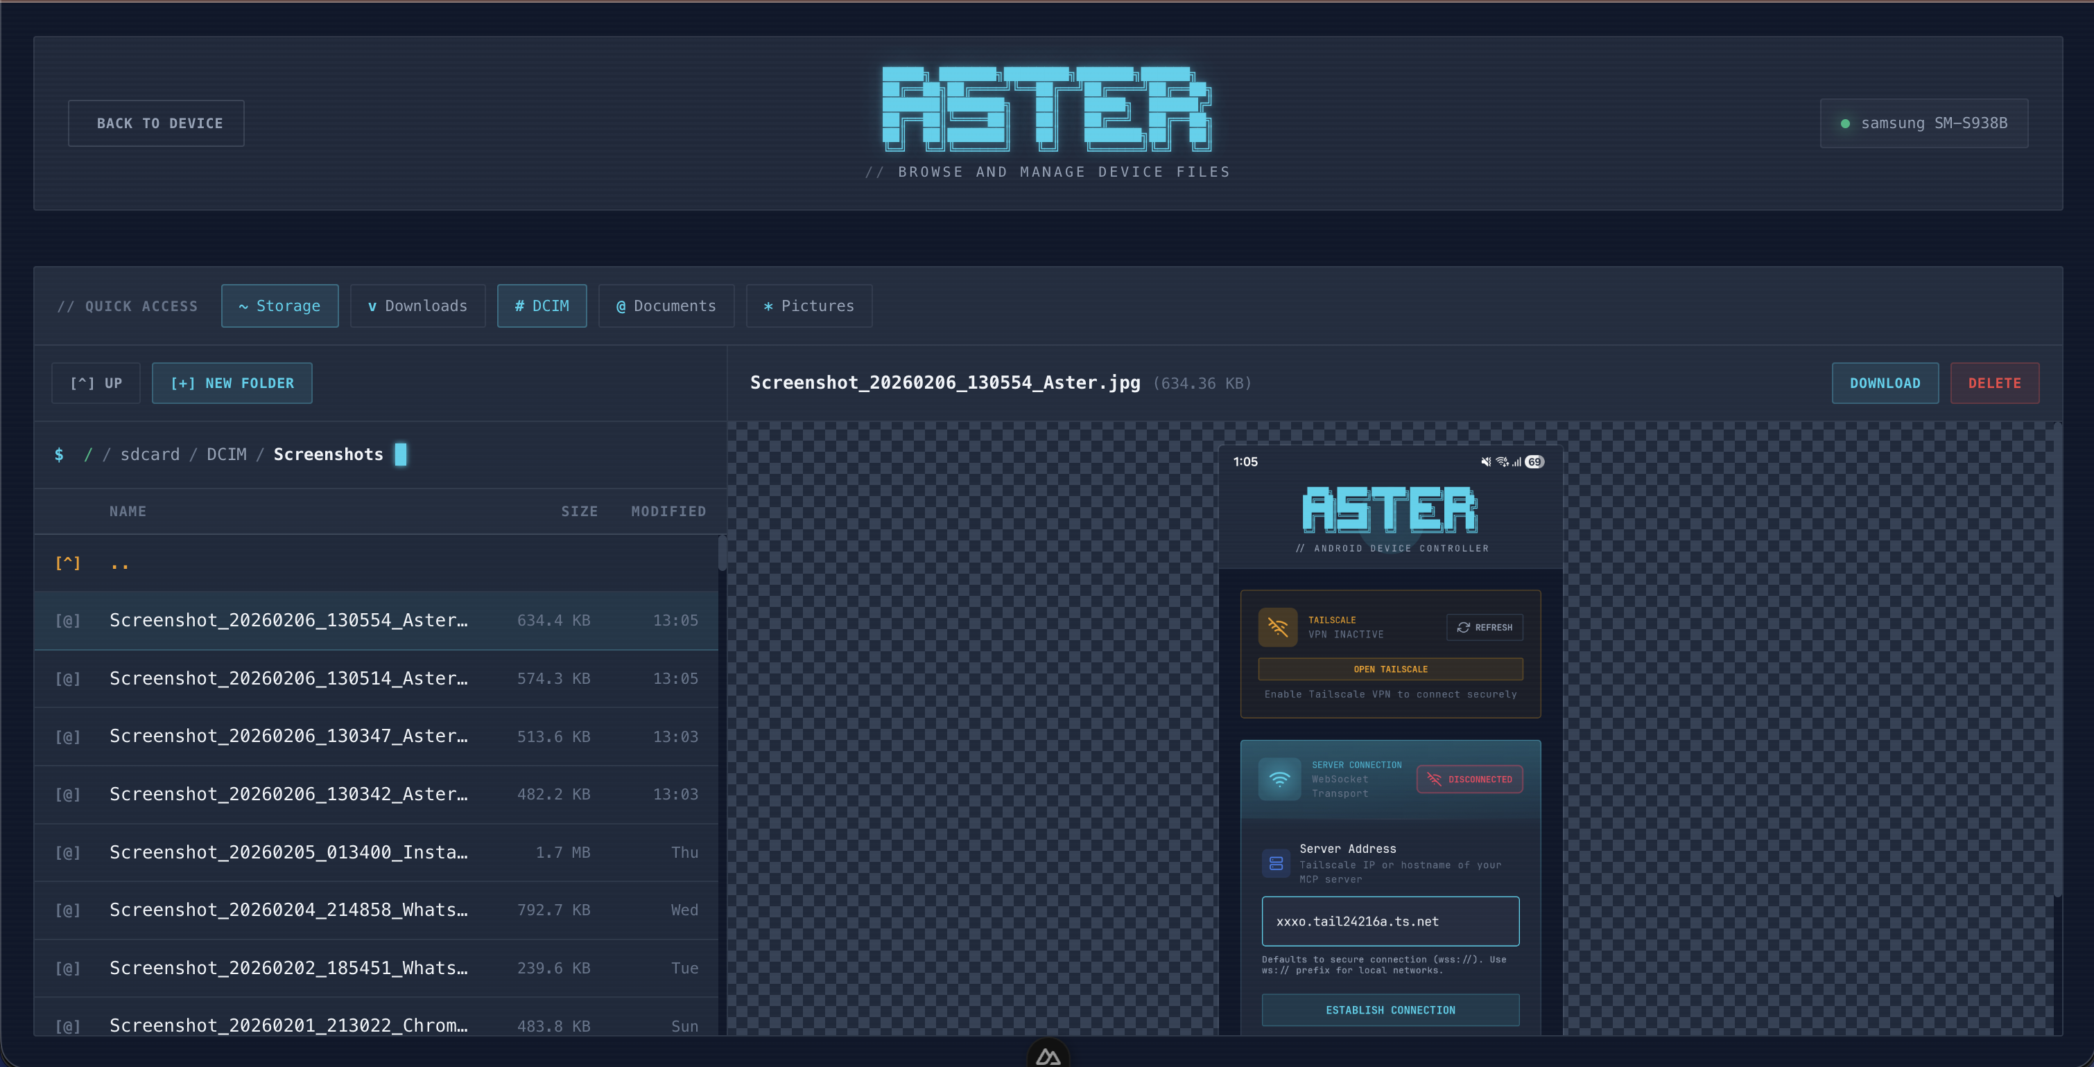Click the ASTER logo in header

click(x=1047, y=109)
